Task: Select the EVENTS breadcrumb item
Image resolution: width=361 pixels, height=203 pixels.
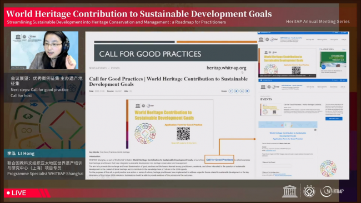Action: click(x=116, y=68)
